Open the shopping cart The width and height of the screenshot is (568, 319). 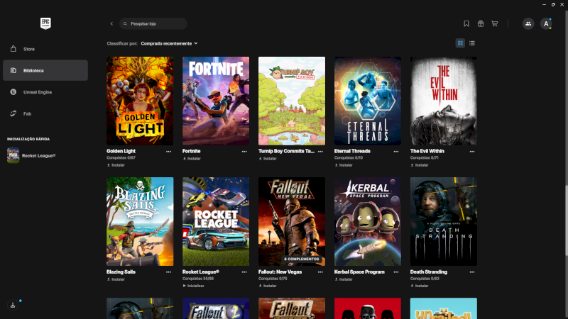click(494, 23)
